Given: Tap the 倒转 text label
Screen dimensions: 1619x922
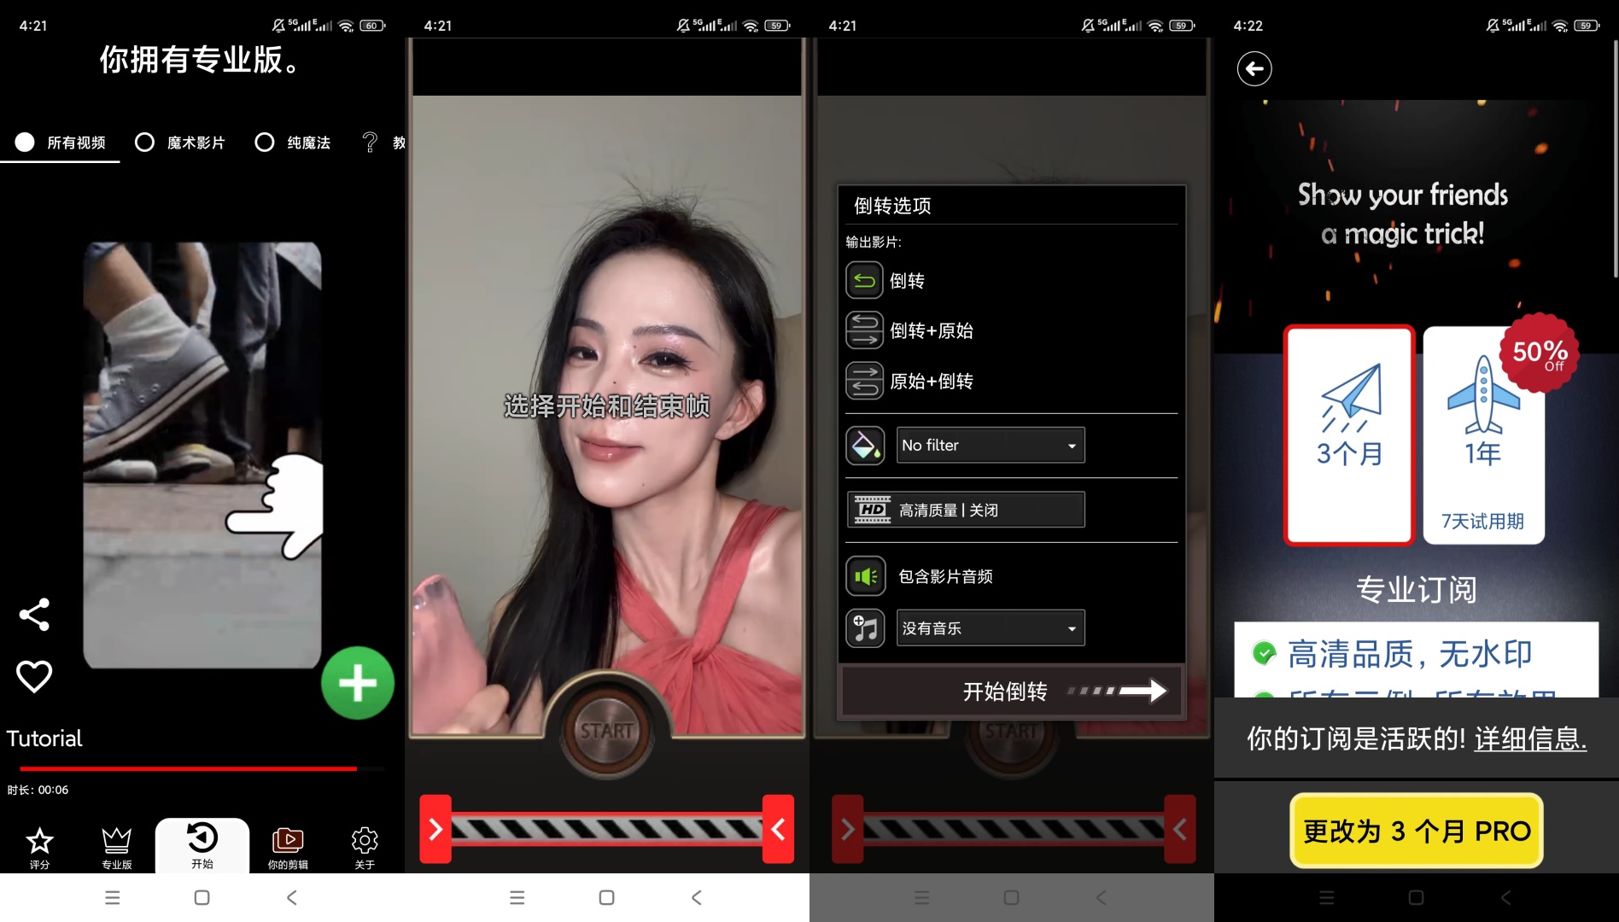Looking at the screenshot, I should tap(907, 281).
